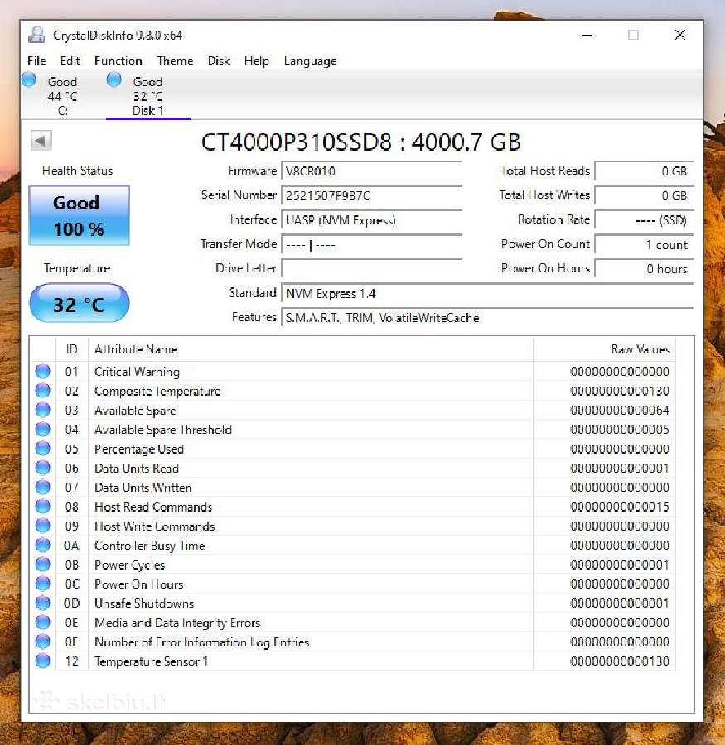Click raw value 000000000064 of Available Spare
725x745 pixels.
click(620, 410)
